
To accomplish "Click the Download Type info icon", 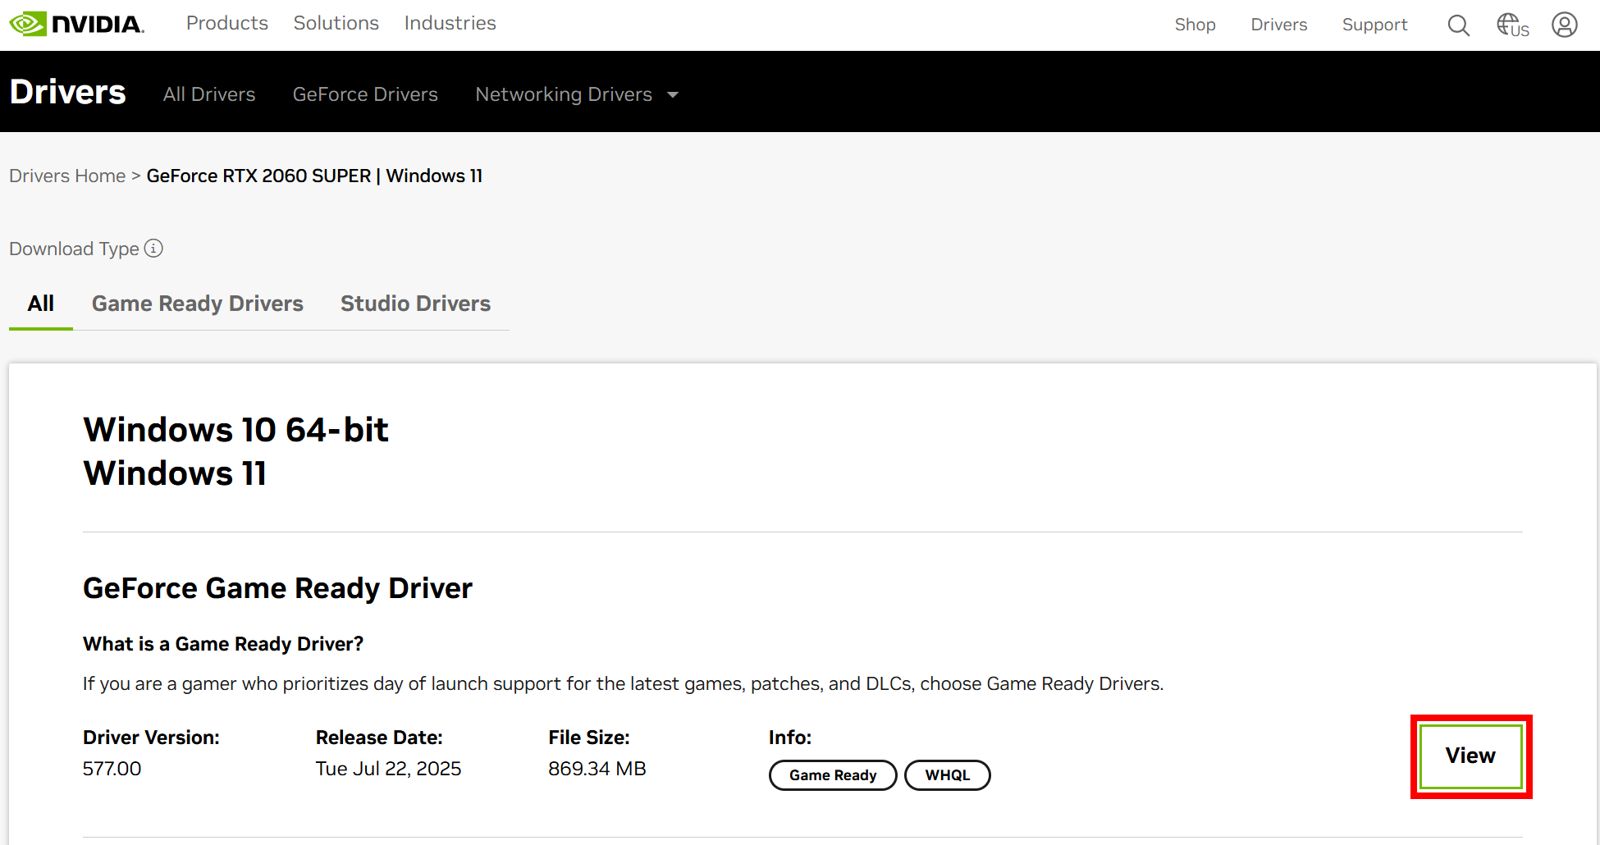I will (x=153, y=249).
